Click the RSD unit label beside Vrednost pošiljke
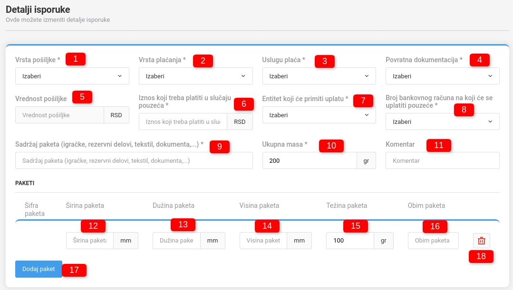Screen dimensions: 513x290 pos(116,115)
